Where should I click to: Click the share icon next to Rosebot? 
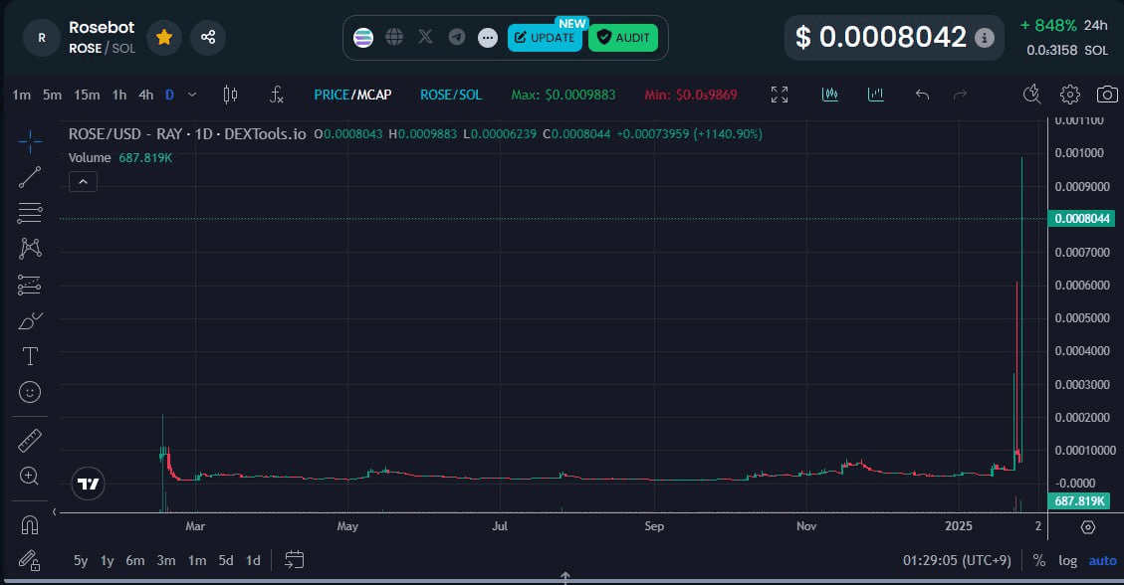point(208,37)
